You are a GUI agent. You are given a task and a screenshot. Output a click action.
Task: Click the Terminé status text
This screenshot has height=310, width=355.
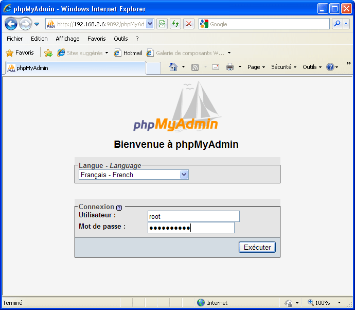point(13,303)
